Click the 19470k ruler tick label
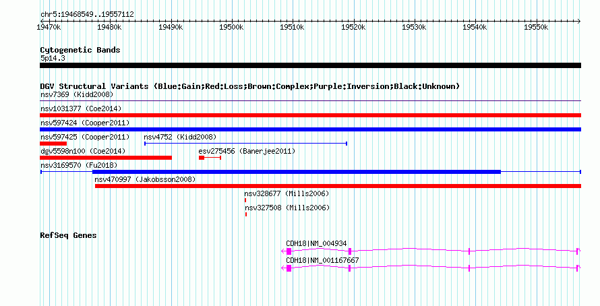This screenshot has width=600, height=306. click(49, 27)
